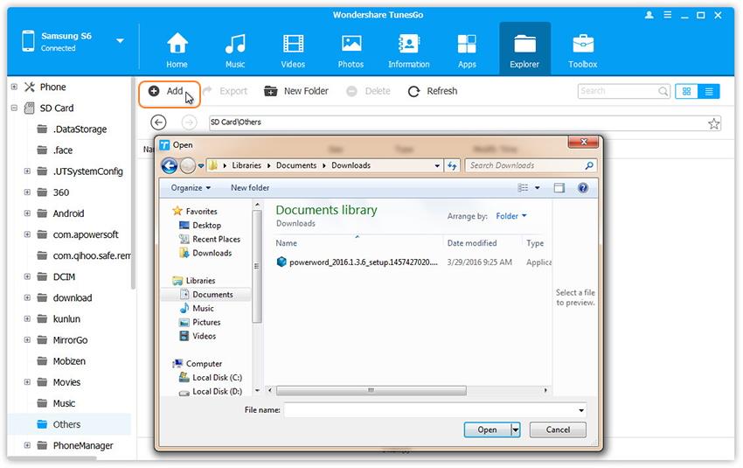Open the Toolbox briefcase icon
The height and width of the screenshot is (468, 743).
click(583, 45)
